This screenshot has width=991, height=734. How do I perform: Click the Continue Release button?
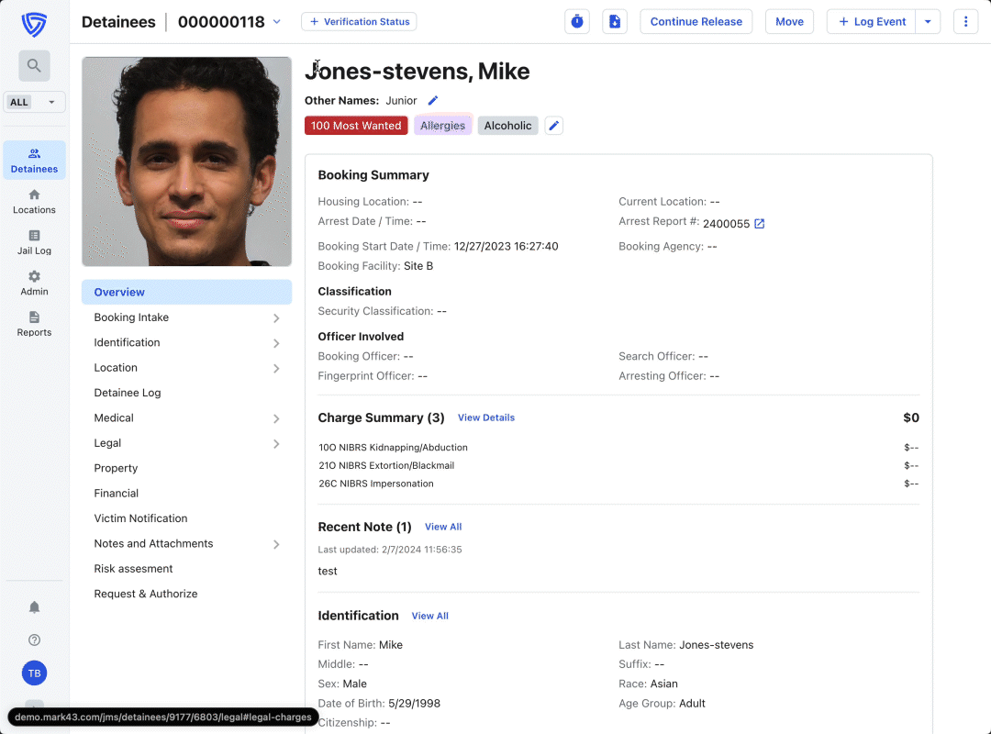click(696, 22)
